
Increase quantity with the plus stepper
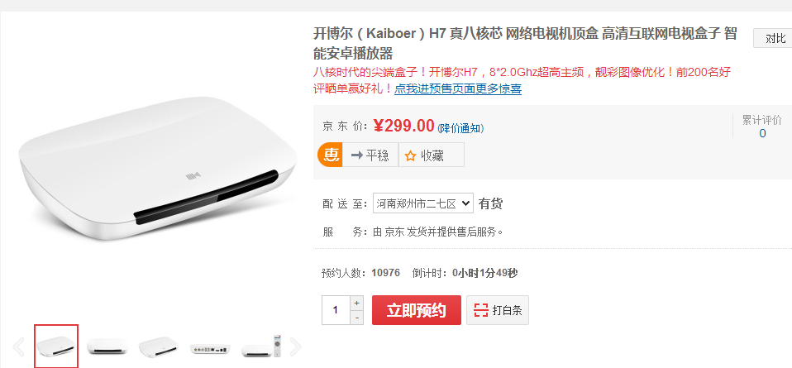click(356, 303)
